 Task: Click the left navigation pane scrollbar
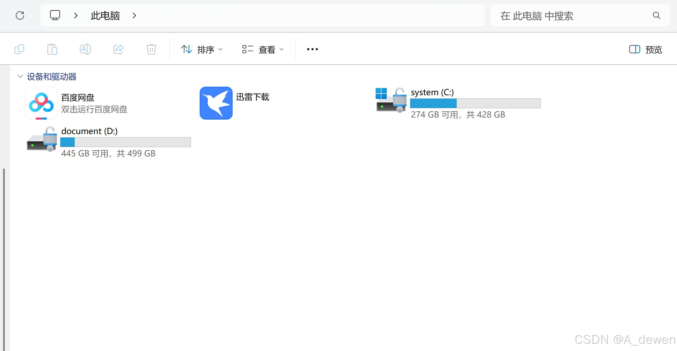click(x=4, y=260)
